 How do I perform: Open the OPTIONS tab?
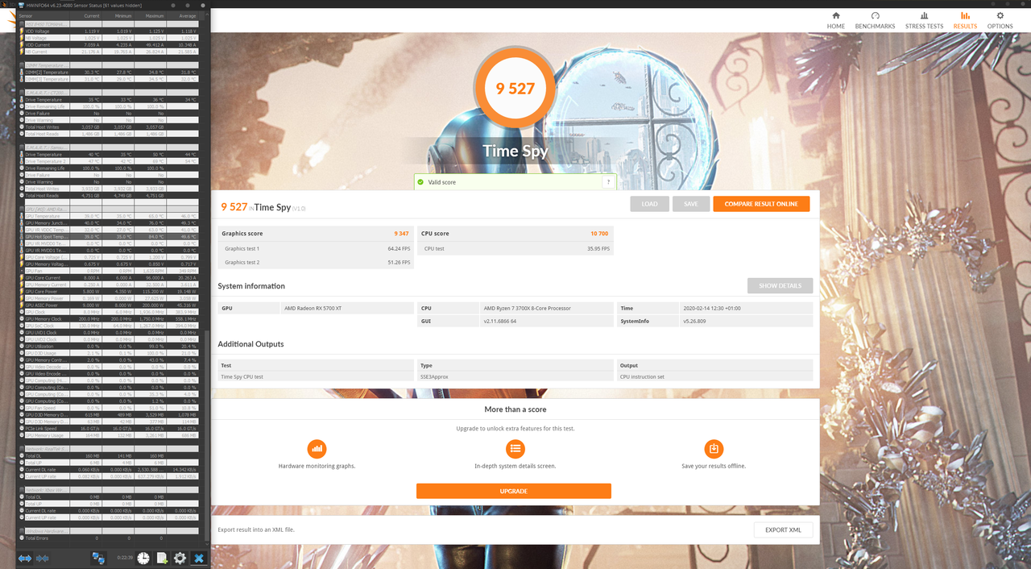point(1000,20)
